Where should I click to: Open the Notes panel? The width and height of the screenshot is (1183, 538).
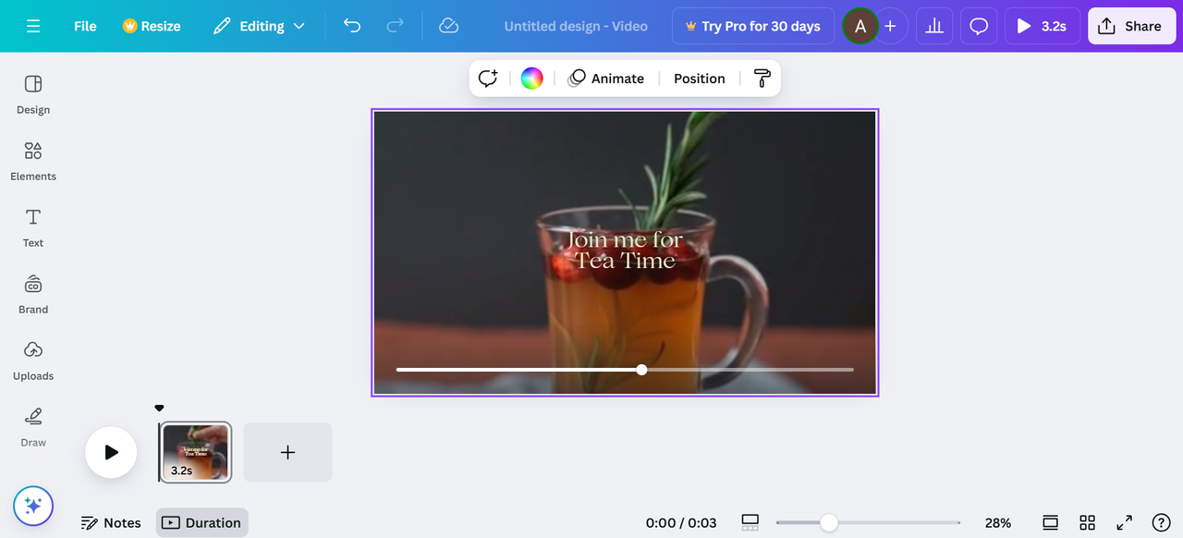point(111,522)
